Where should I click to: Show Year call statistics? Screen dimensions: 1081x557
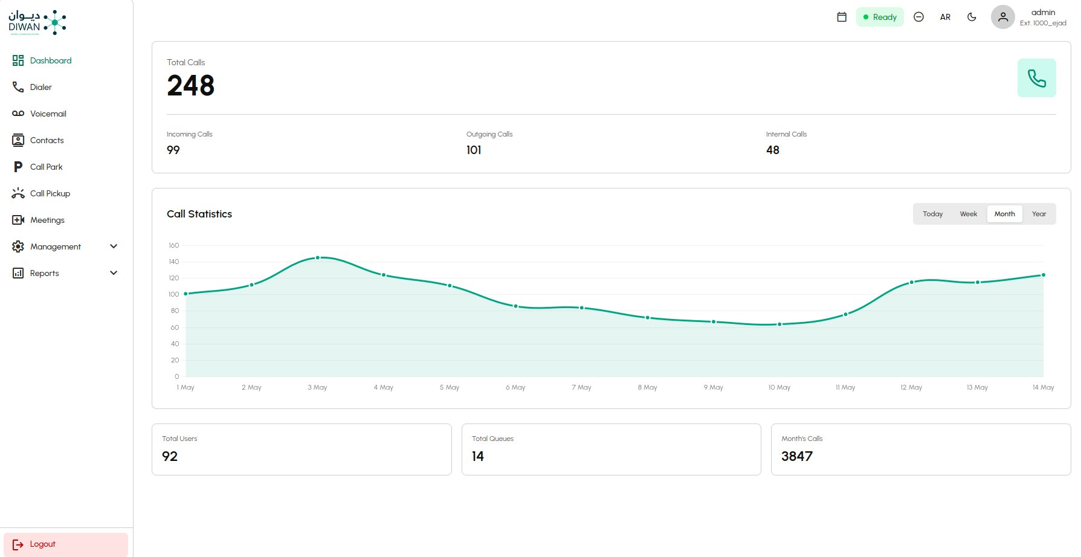pyautogui.click(x=1039, y=214)
